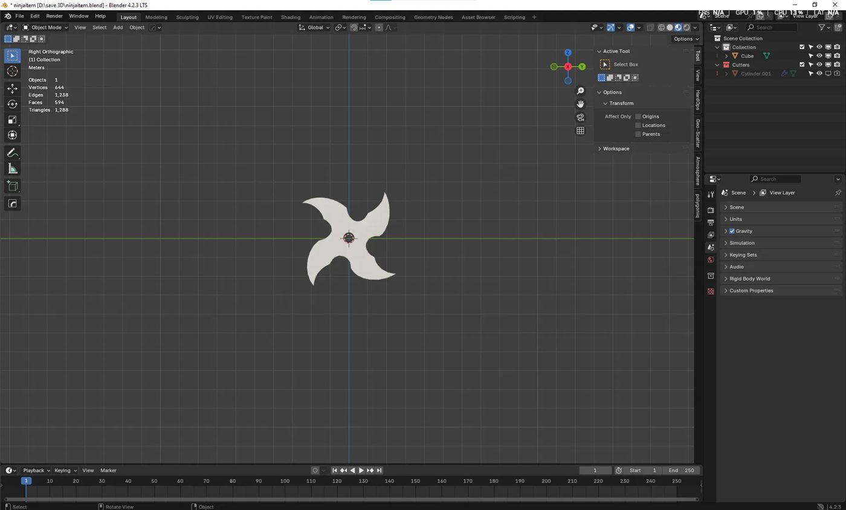
Task: Switch to solid viewport shading
Action: click(x=670, y=27)
